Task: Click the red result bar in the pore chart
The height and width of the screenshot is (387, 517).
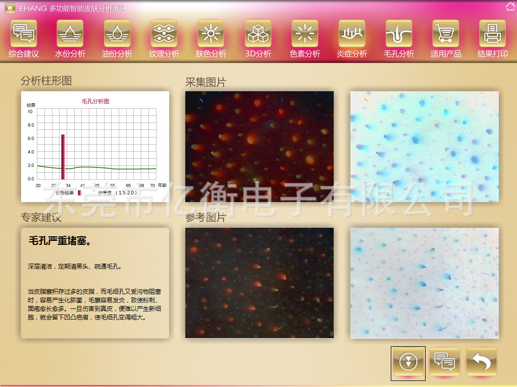Action: pos(63,157)
